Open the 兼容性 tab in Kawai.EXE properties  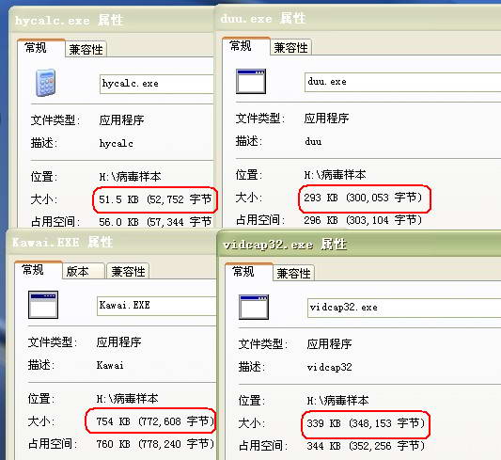pyautogui.click(x=128, y=272)
